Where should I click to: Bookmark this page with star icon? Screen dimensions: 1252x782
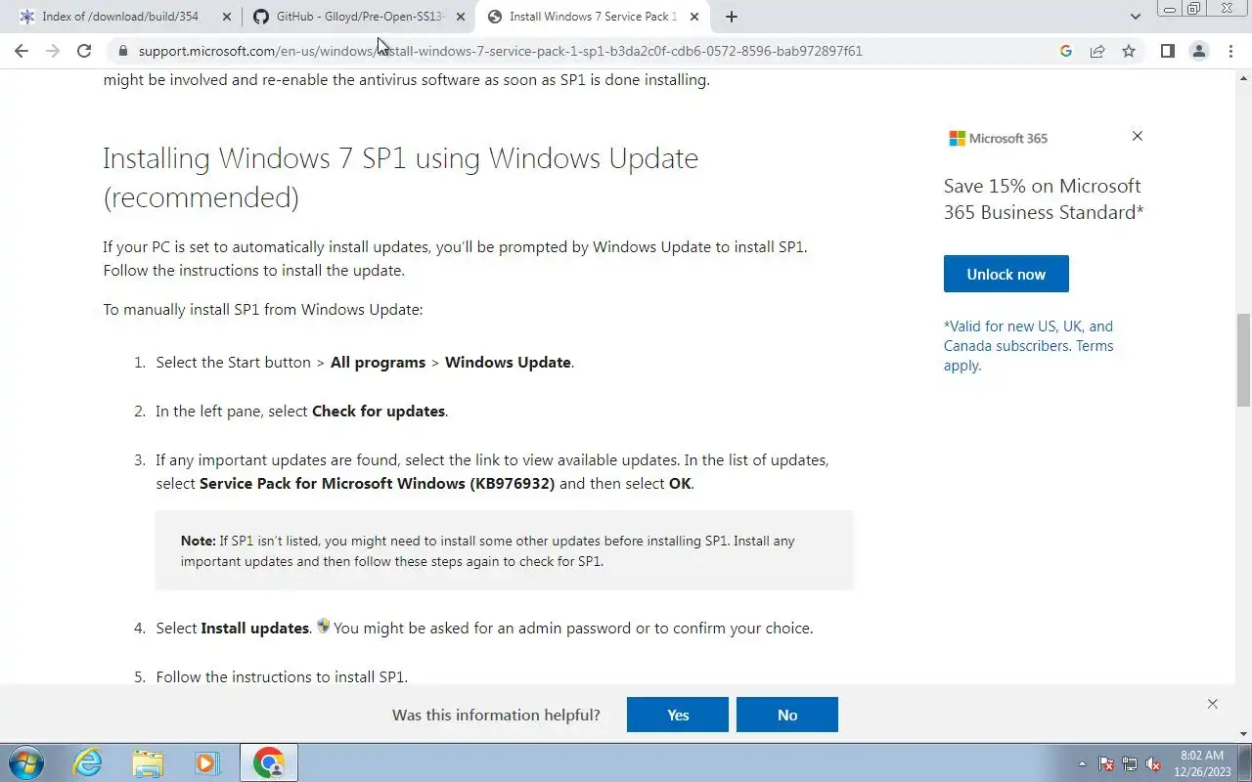pos(1129,51)
